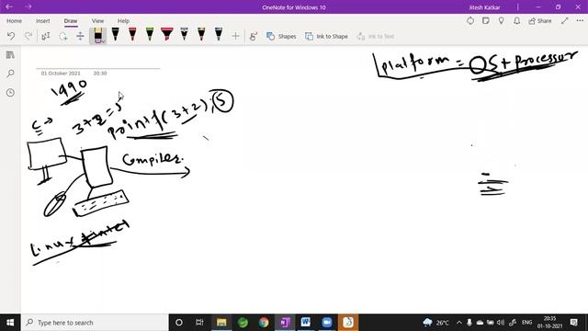The image size is (588, 331).
Task: Choose the Insert Space tool
Action: click(x=80, y=37)
